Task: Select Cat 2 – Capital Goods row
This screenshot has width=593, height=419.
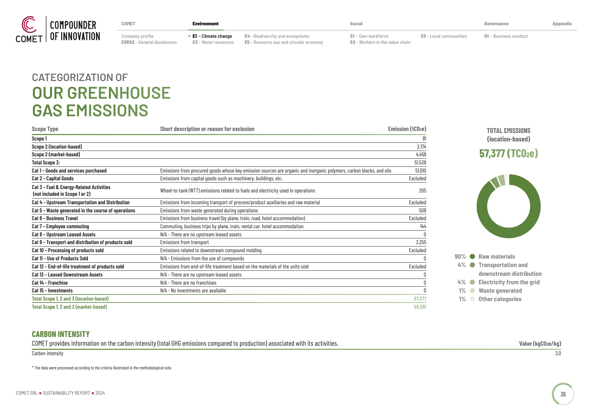Action: coord(229,179)
